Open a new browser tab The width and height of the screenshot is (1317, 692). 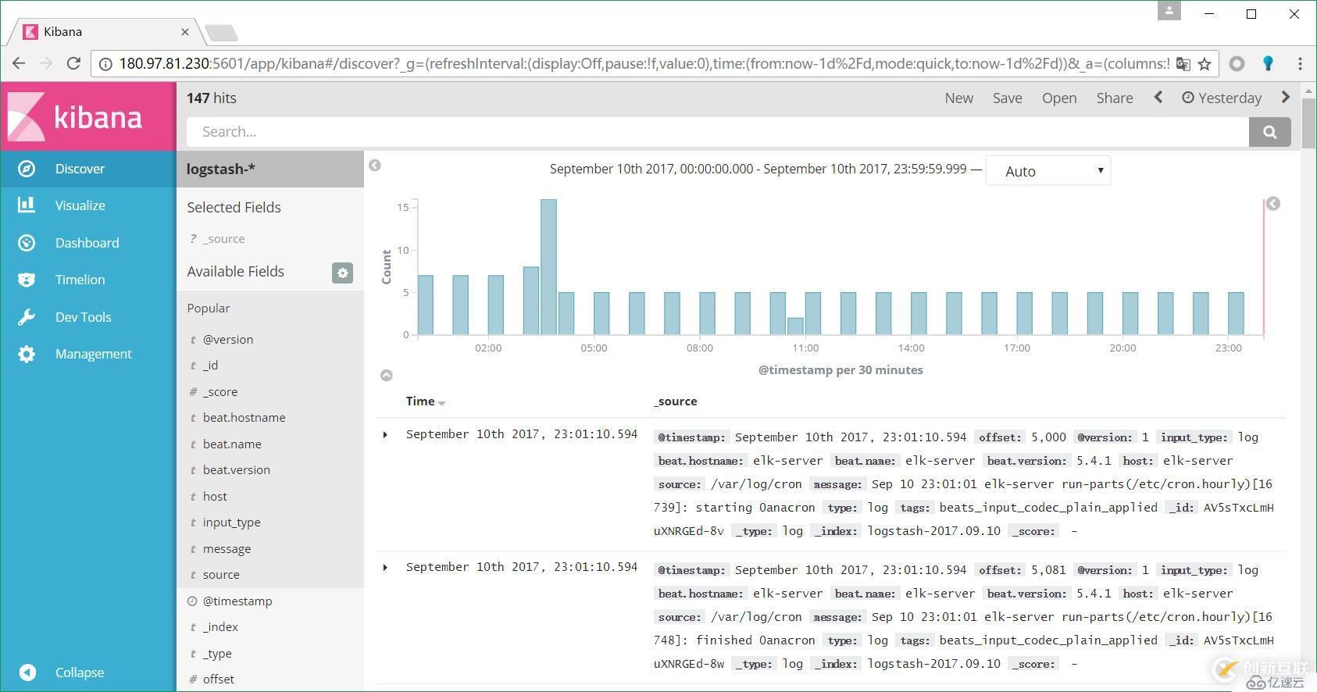pyautogui.click(x=221, y=33)
